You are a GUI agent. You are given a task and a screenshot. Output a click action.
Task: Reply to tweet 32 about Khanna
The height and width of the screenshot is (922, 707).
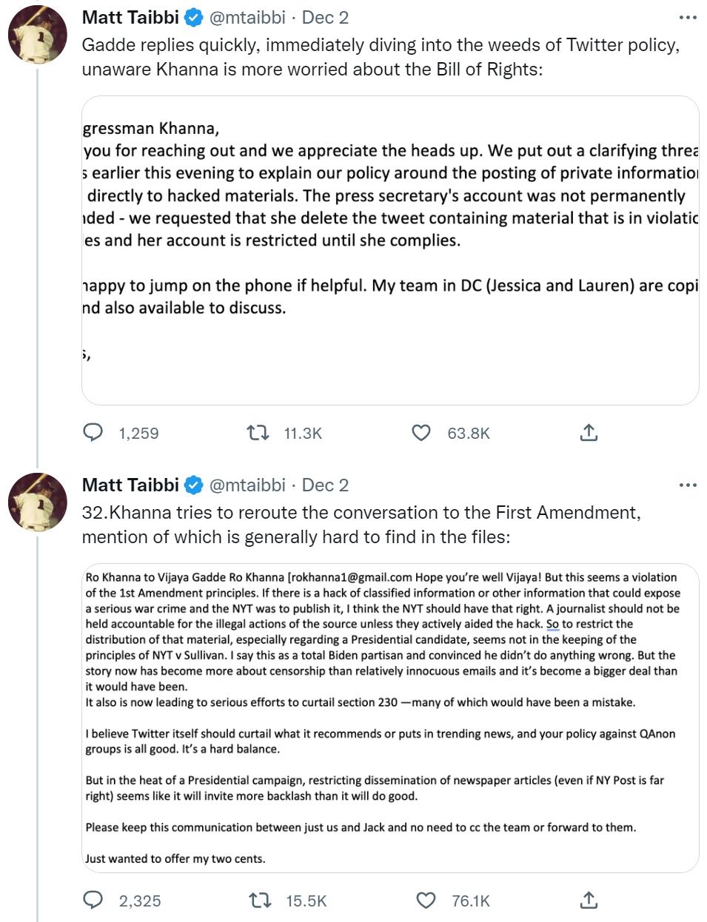coord(93,900)
